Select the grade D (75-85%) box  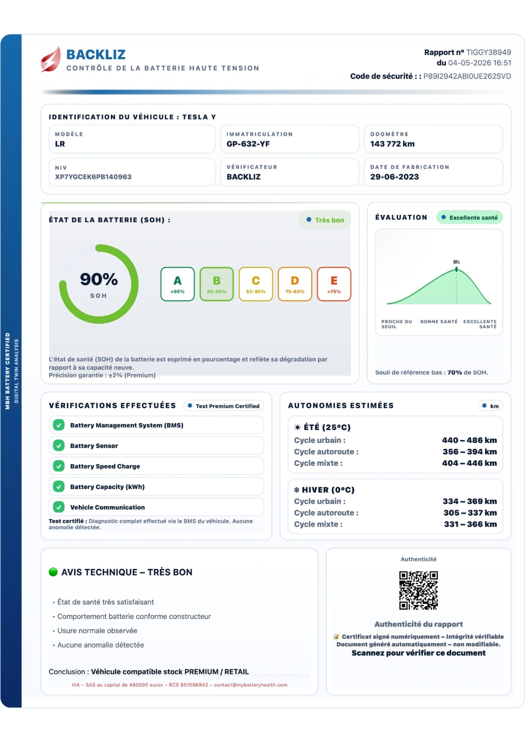click(295, 284)
